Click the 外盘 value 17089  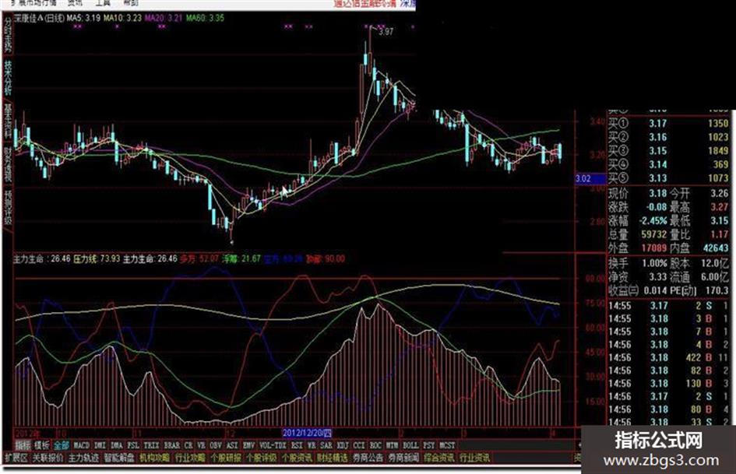tap(654, 248)
